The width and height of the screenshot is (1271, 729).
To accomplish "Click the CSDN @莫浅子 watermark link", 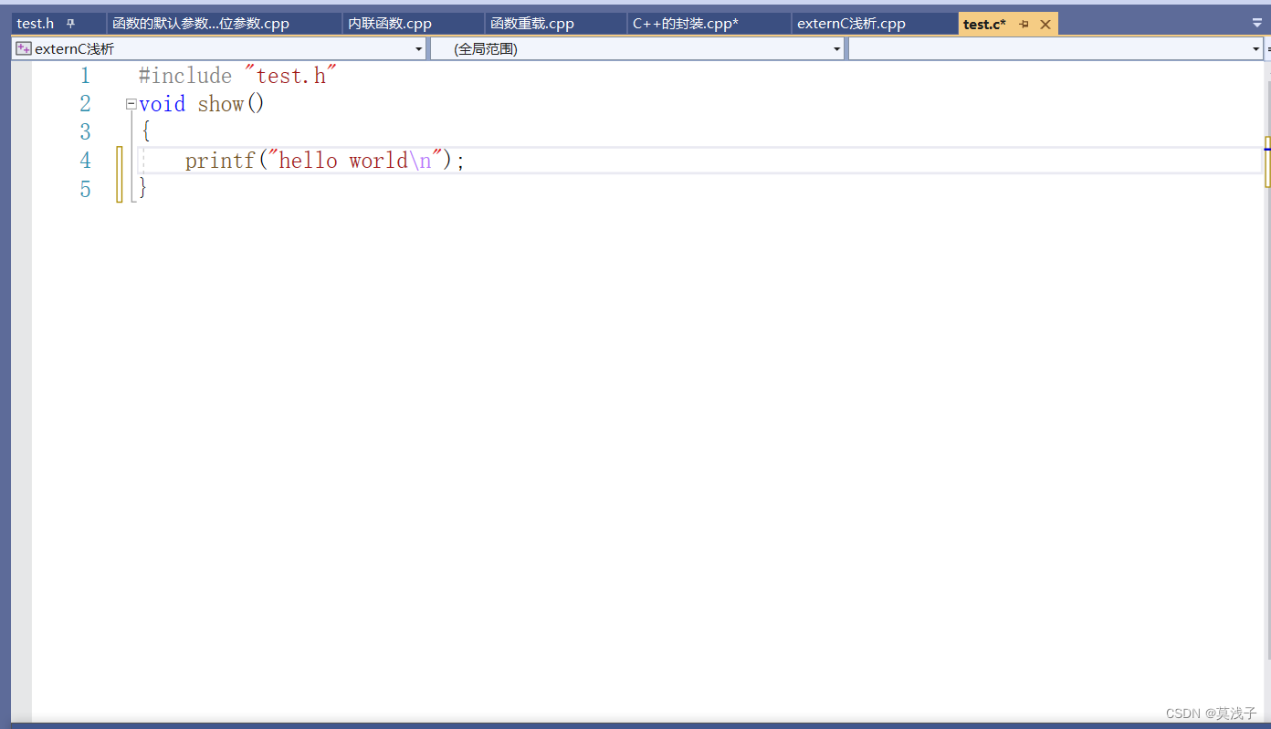I will 1211,713.
